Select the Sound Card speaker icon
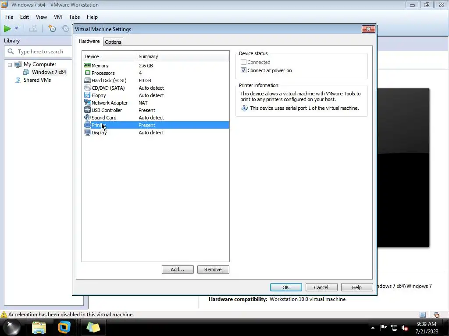Screen dimensions: 449x336 (87, 117)
